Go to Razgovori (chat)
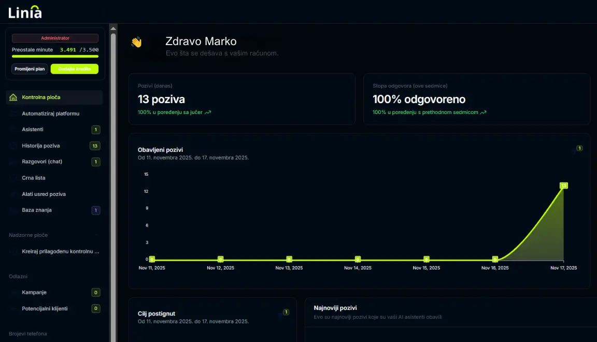Image resolution: width=597 pixels, height=342 pixels. tap(42, 162)
